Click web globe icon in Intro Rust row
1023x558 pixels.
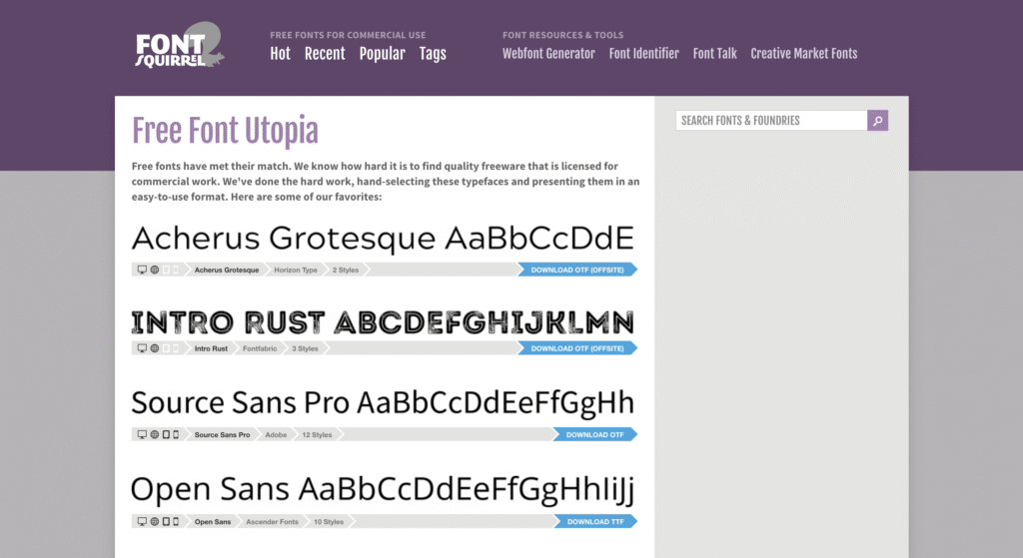click(x=155, y=348)
